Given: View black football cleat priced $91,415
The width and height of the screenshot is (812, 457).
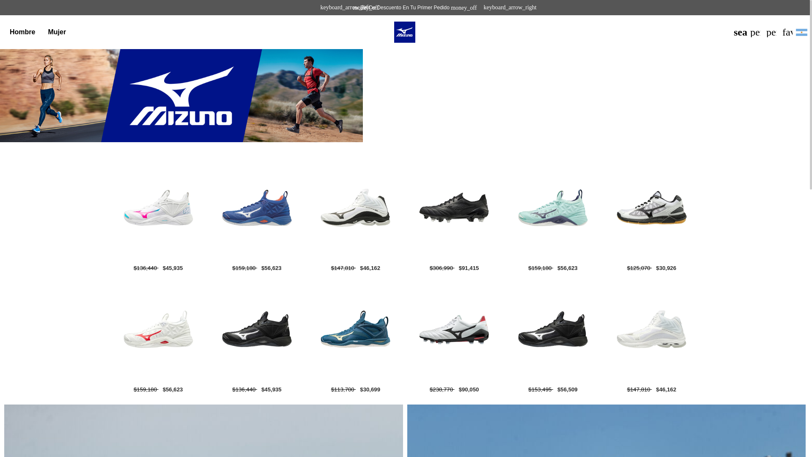Looking at the screenshot, I should pos(454,208).
